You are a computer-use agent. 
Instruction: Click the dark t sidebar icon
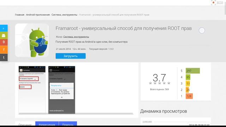click(4, 58)
